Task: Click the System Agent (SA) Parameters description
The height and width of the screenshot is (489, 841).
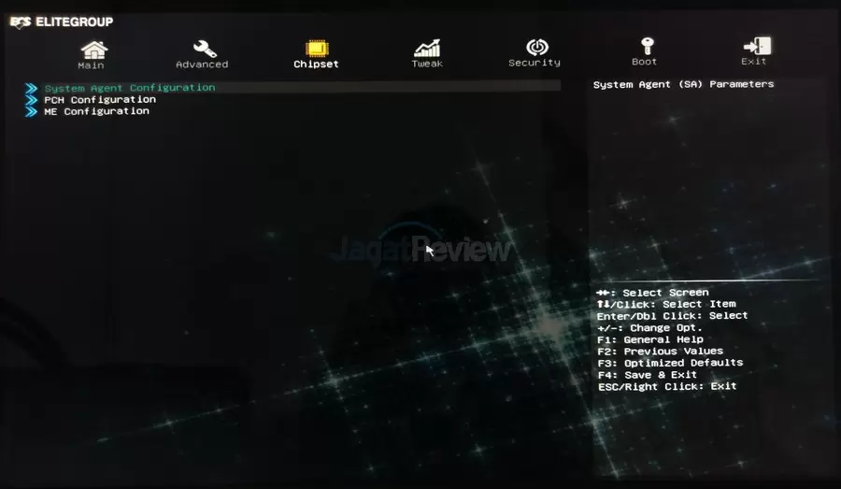Action: point(683,84)
